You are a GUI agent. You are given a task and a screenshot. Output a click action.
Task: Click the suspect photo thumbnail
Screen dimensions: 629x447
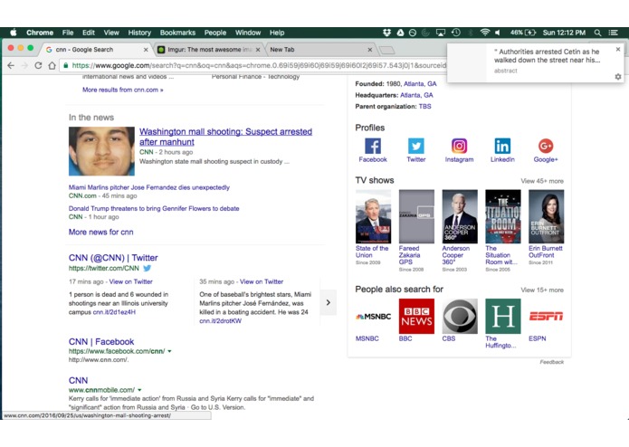click(x=101, y=151)
